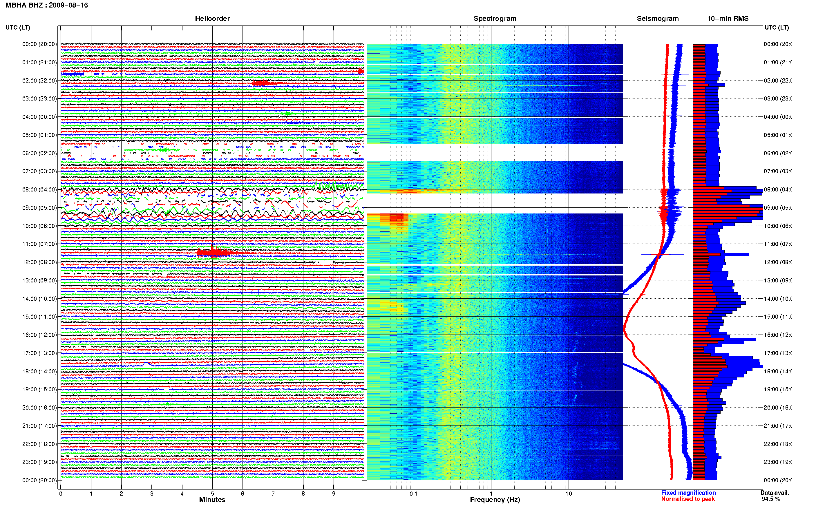The width and height of the screenshot is (825, 515).
Task: Click the large red earthquake burst on the helicorder
Action: (x=218, y=252)
